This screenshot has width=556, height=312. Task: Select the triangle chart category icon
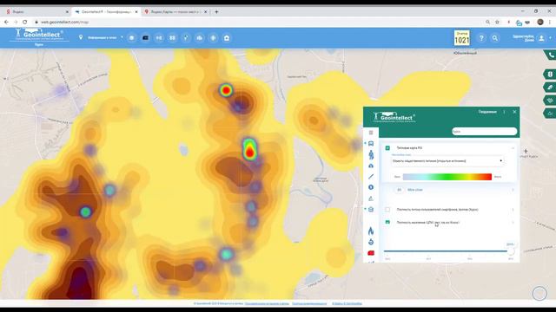point(371,198)
